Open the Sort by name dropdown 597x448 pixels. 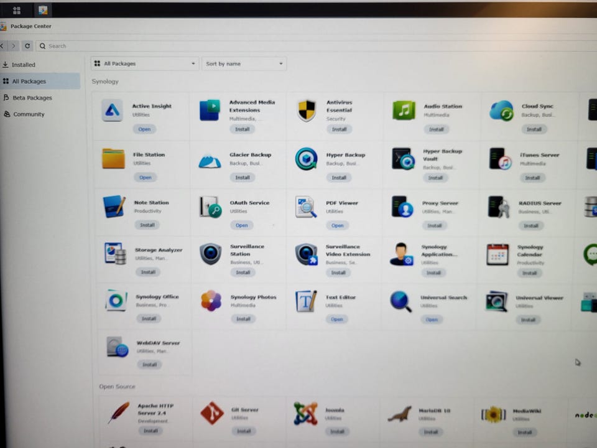click(x=244, y=63)
